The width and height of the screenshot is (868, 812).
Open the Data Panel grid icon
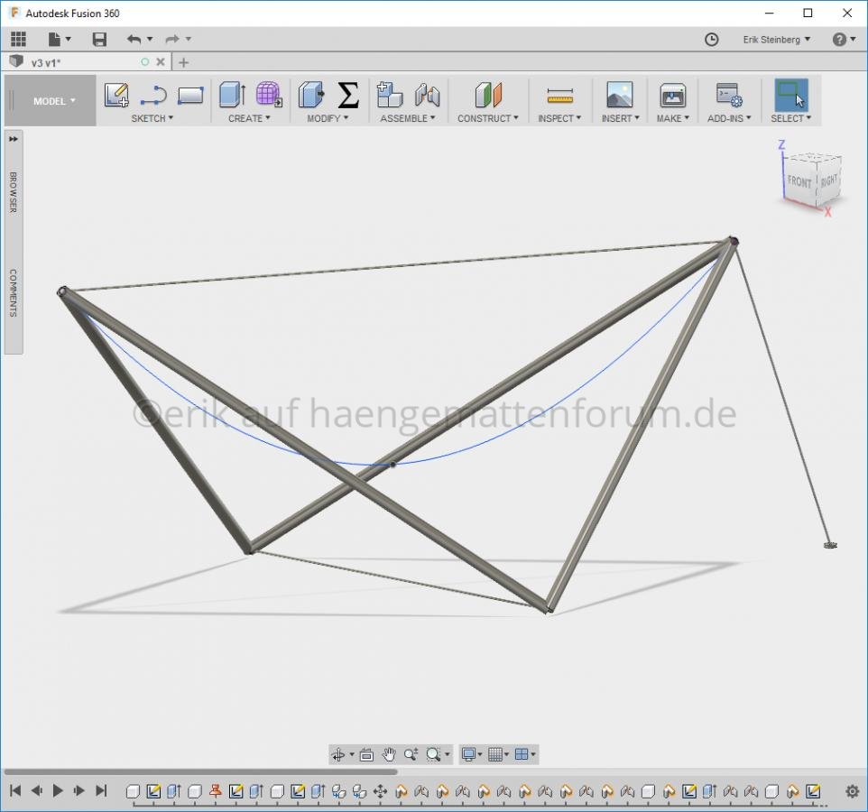tap(18, 39)
